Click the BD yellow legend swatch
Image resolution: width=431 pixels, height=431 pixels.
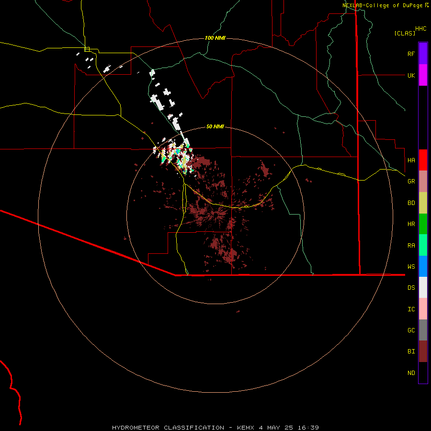click(x=423, y=203)
